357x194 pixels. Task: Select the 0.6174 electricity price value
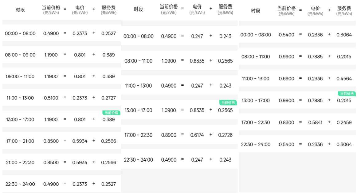click(197, 135)
